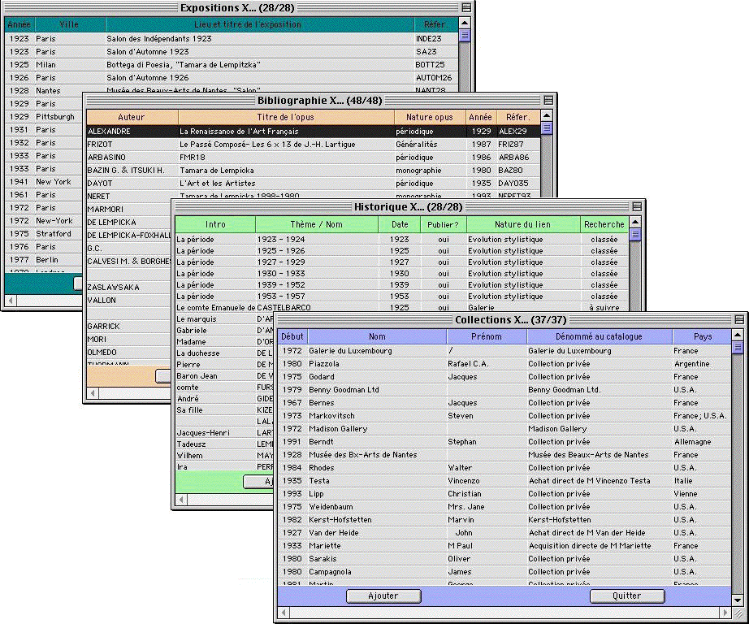
Task: Select the 1939 - 1952 period row in Historique
Action: 402,284
